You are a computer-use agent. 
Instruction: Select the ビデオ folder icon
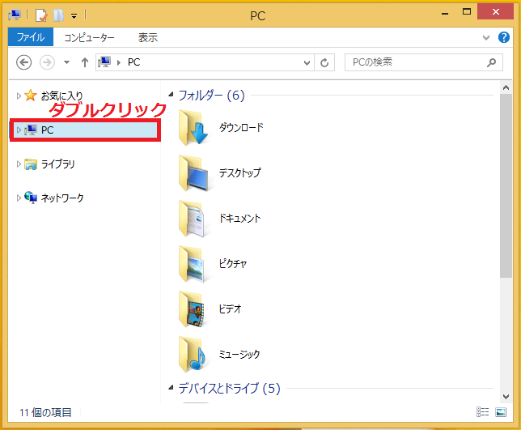[192, 309]
